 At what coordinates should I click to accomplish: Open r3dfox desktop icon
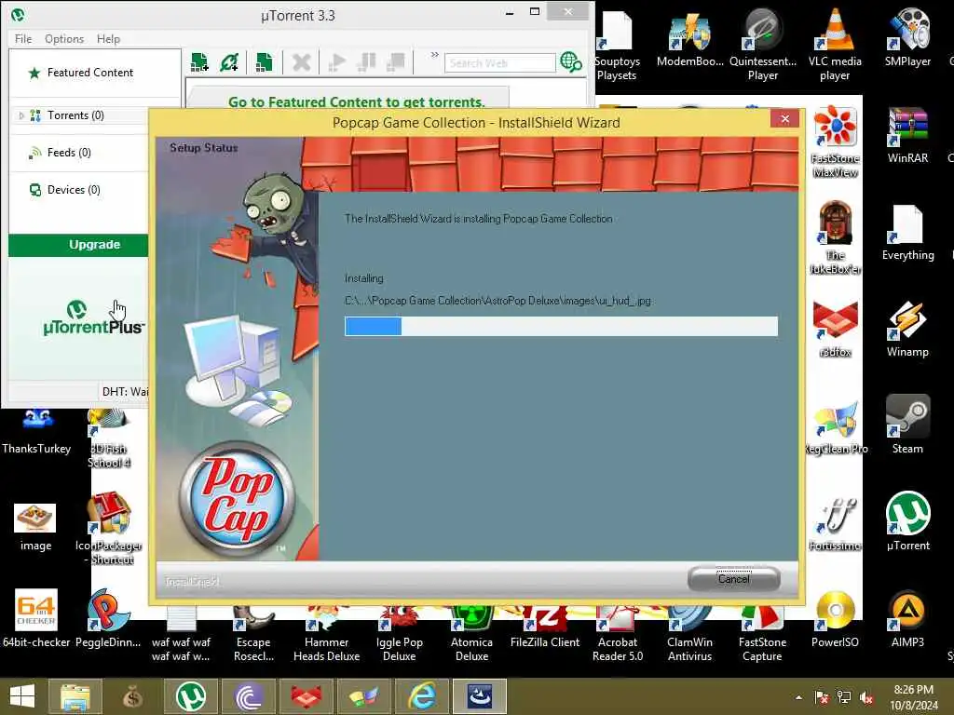836,329
